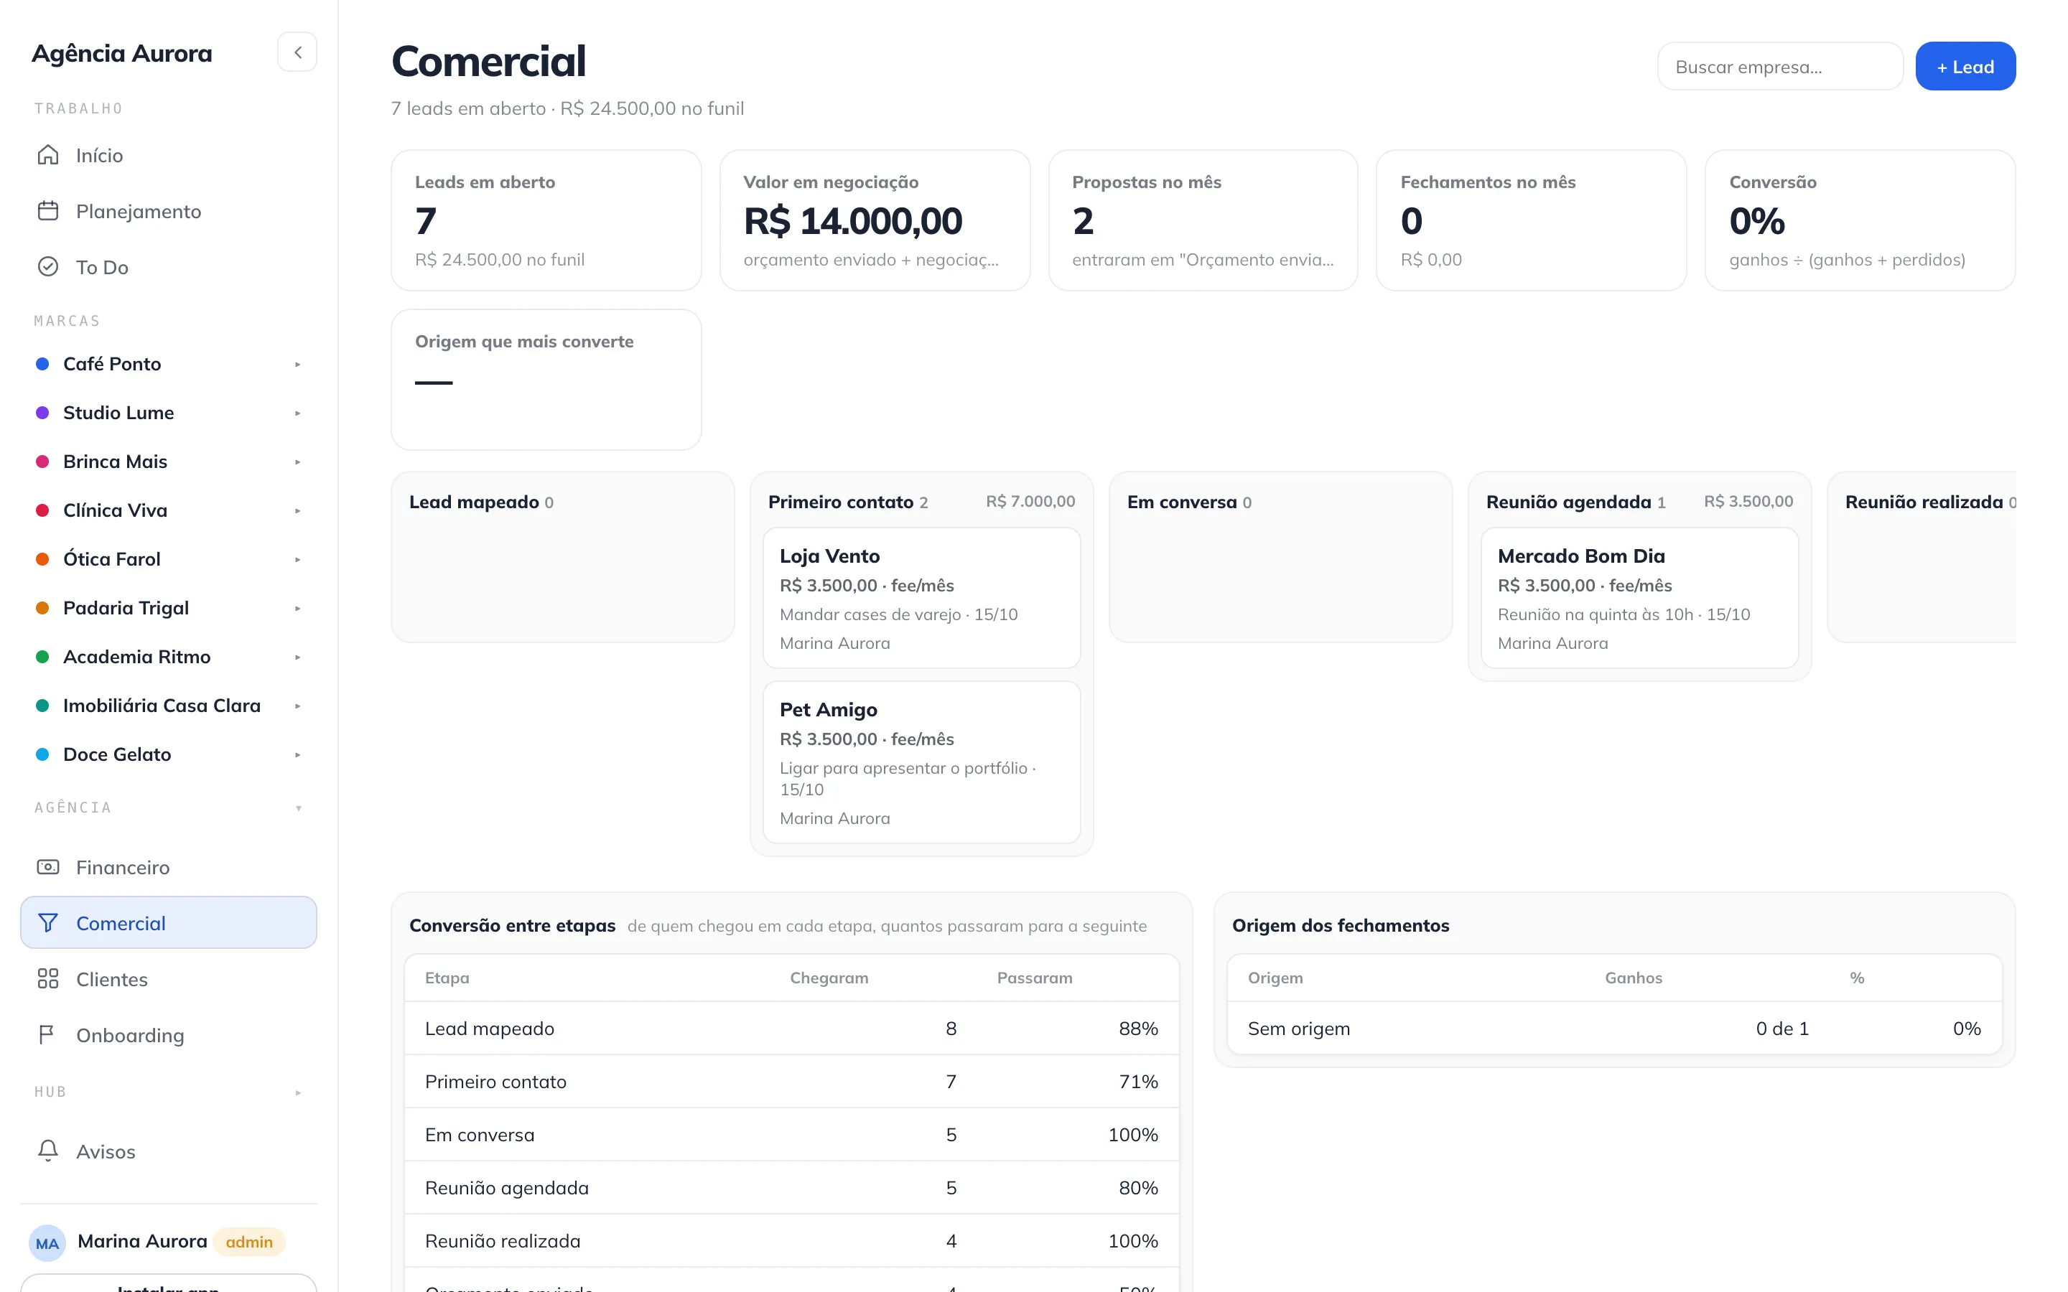2068x1292 pixels.
Task: Open the Início menu item
Action: pyautogui.click(x=168, y=154)
